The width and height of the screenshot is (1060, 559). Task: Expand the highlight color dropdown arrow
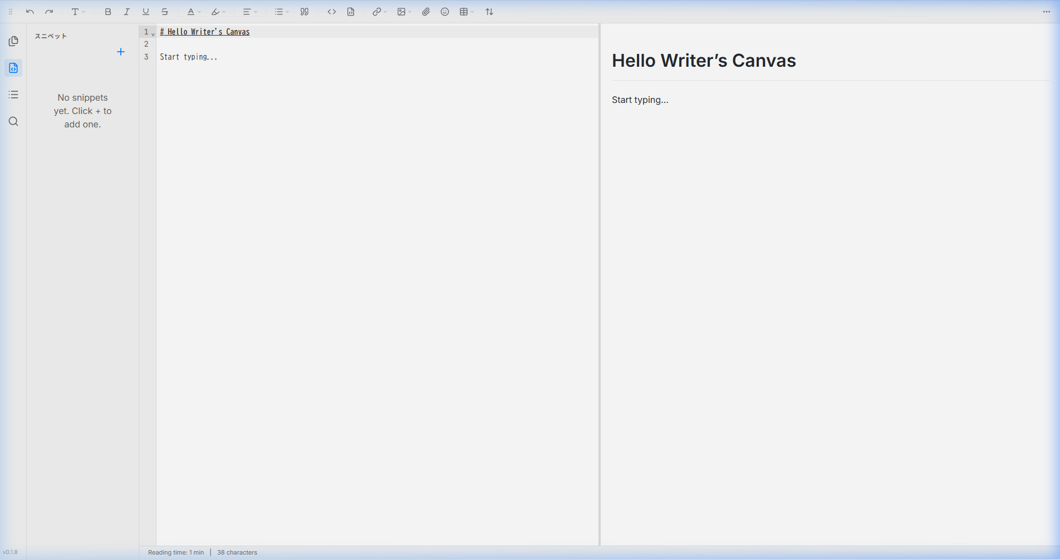pos(224,12)
